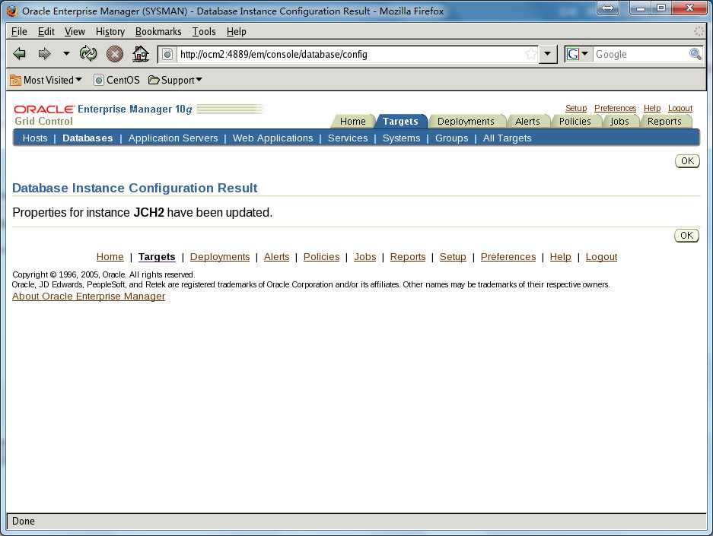Click the footer Targets link
The image size is (713, 536).
pos(157,257)
